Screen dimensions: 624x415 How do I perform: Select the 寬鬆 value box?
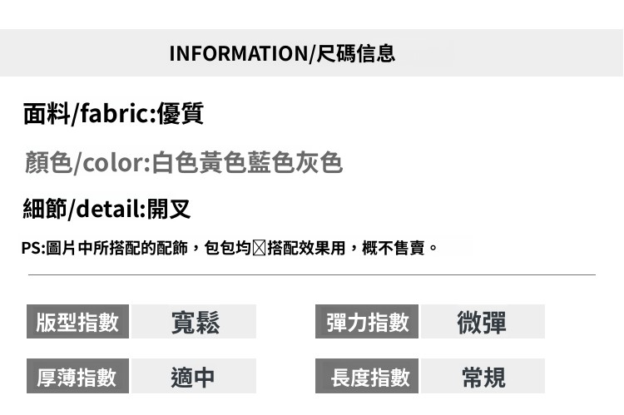(x=194, y=322)
